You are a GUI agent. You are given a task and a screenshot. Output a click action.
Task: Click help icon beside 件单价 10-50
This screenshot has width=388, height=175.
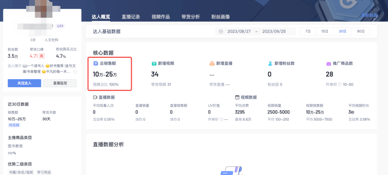339,85
